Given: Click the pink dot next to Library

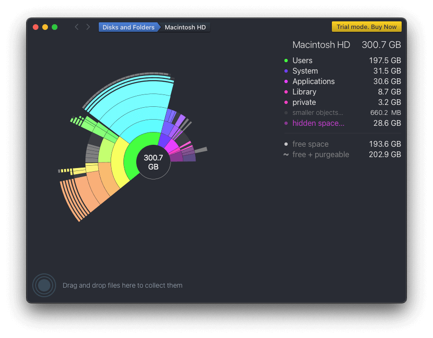Looking at the screenshot, I should [286, 92].
